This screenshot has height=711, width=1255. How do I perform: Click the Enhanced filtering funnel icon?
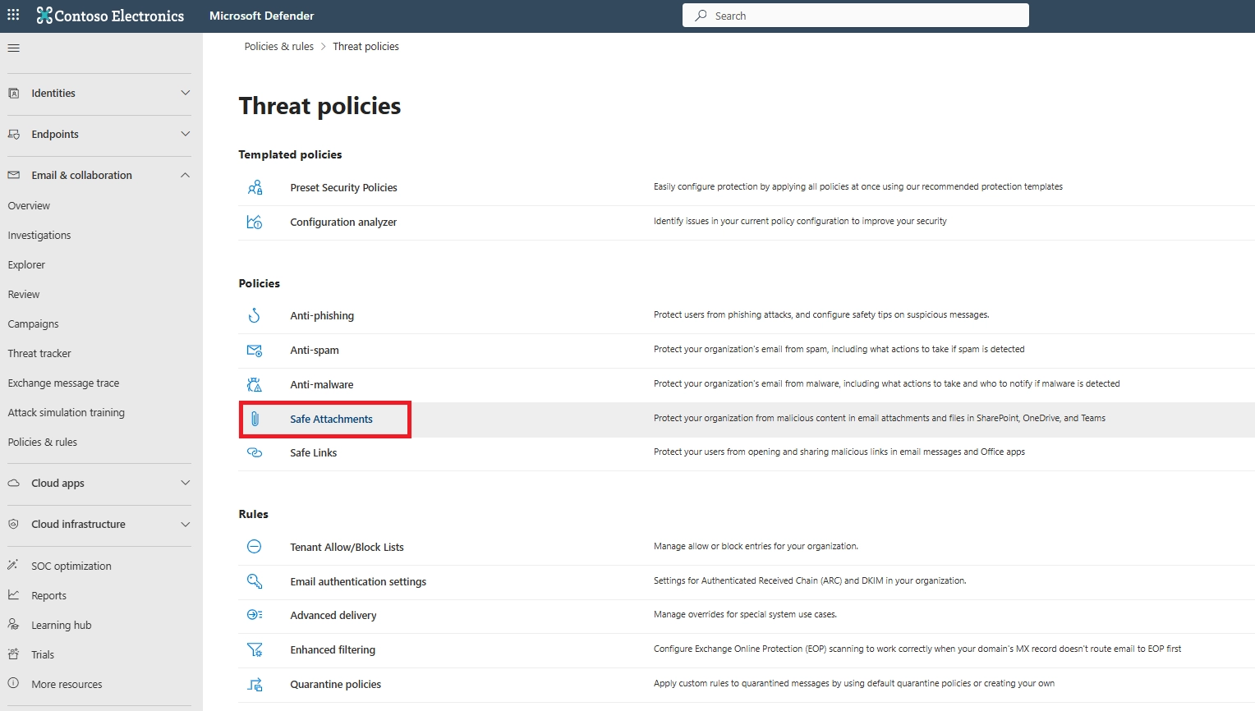255,649
